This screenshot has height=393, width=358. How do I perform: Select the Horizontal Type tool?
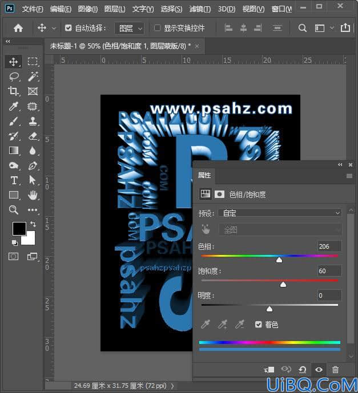click(14, 180)
